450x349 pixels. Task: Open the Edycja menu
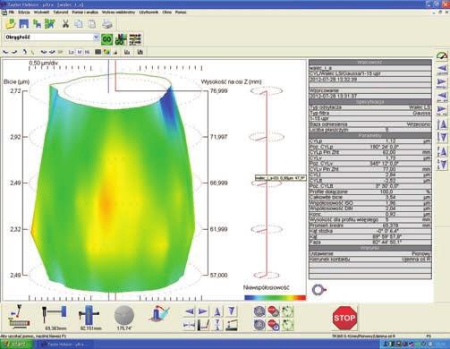click(x=24, y=13)
